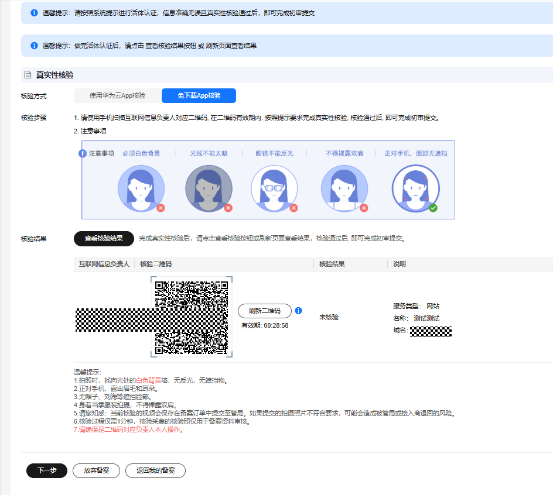553x495 pixels.
Task: Click the 返回我的备案 button
Action: (x=156, y=470)
